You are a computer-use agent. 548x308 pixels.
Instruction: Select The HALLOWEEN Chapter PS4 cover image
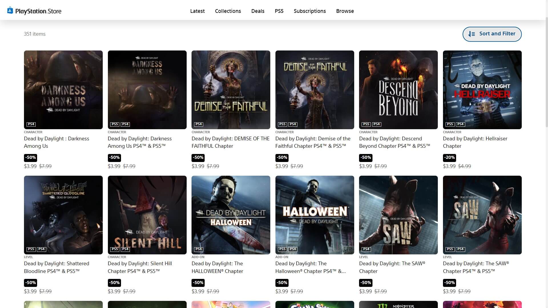click(x=231, y=215)
